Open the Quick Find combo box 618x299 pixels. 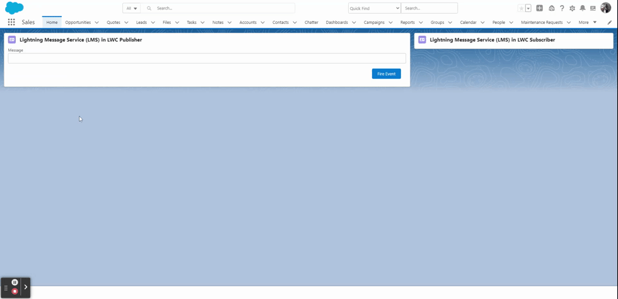[x=375, y=8]
